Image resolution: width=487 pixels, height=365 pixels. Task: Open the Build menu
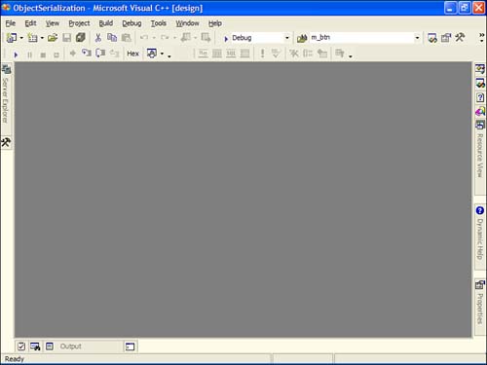point(106,23)
